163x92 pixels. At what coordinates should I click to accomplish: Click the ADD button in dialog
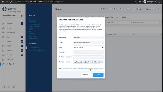[98, 75]
